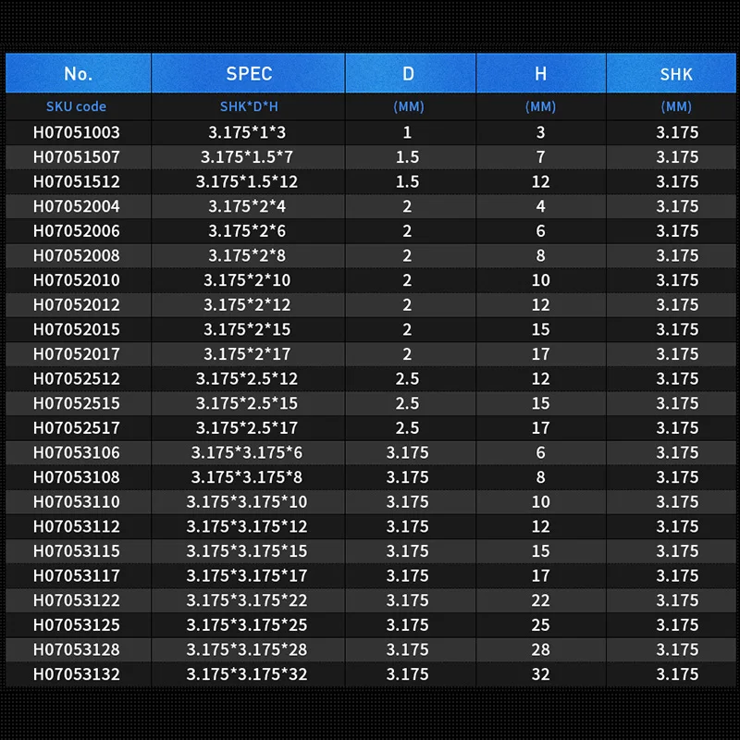The width and height of the screenshot is (740, 740).
Task: Click SKU code H07051003
Action: click(x=76, y=133)
